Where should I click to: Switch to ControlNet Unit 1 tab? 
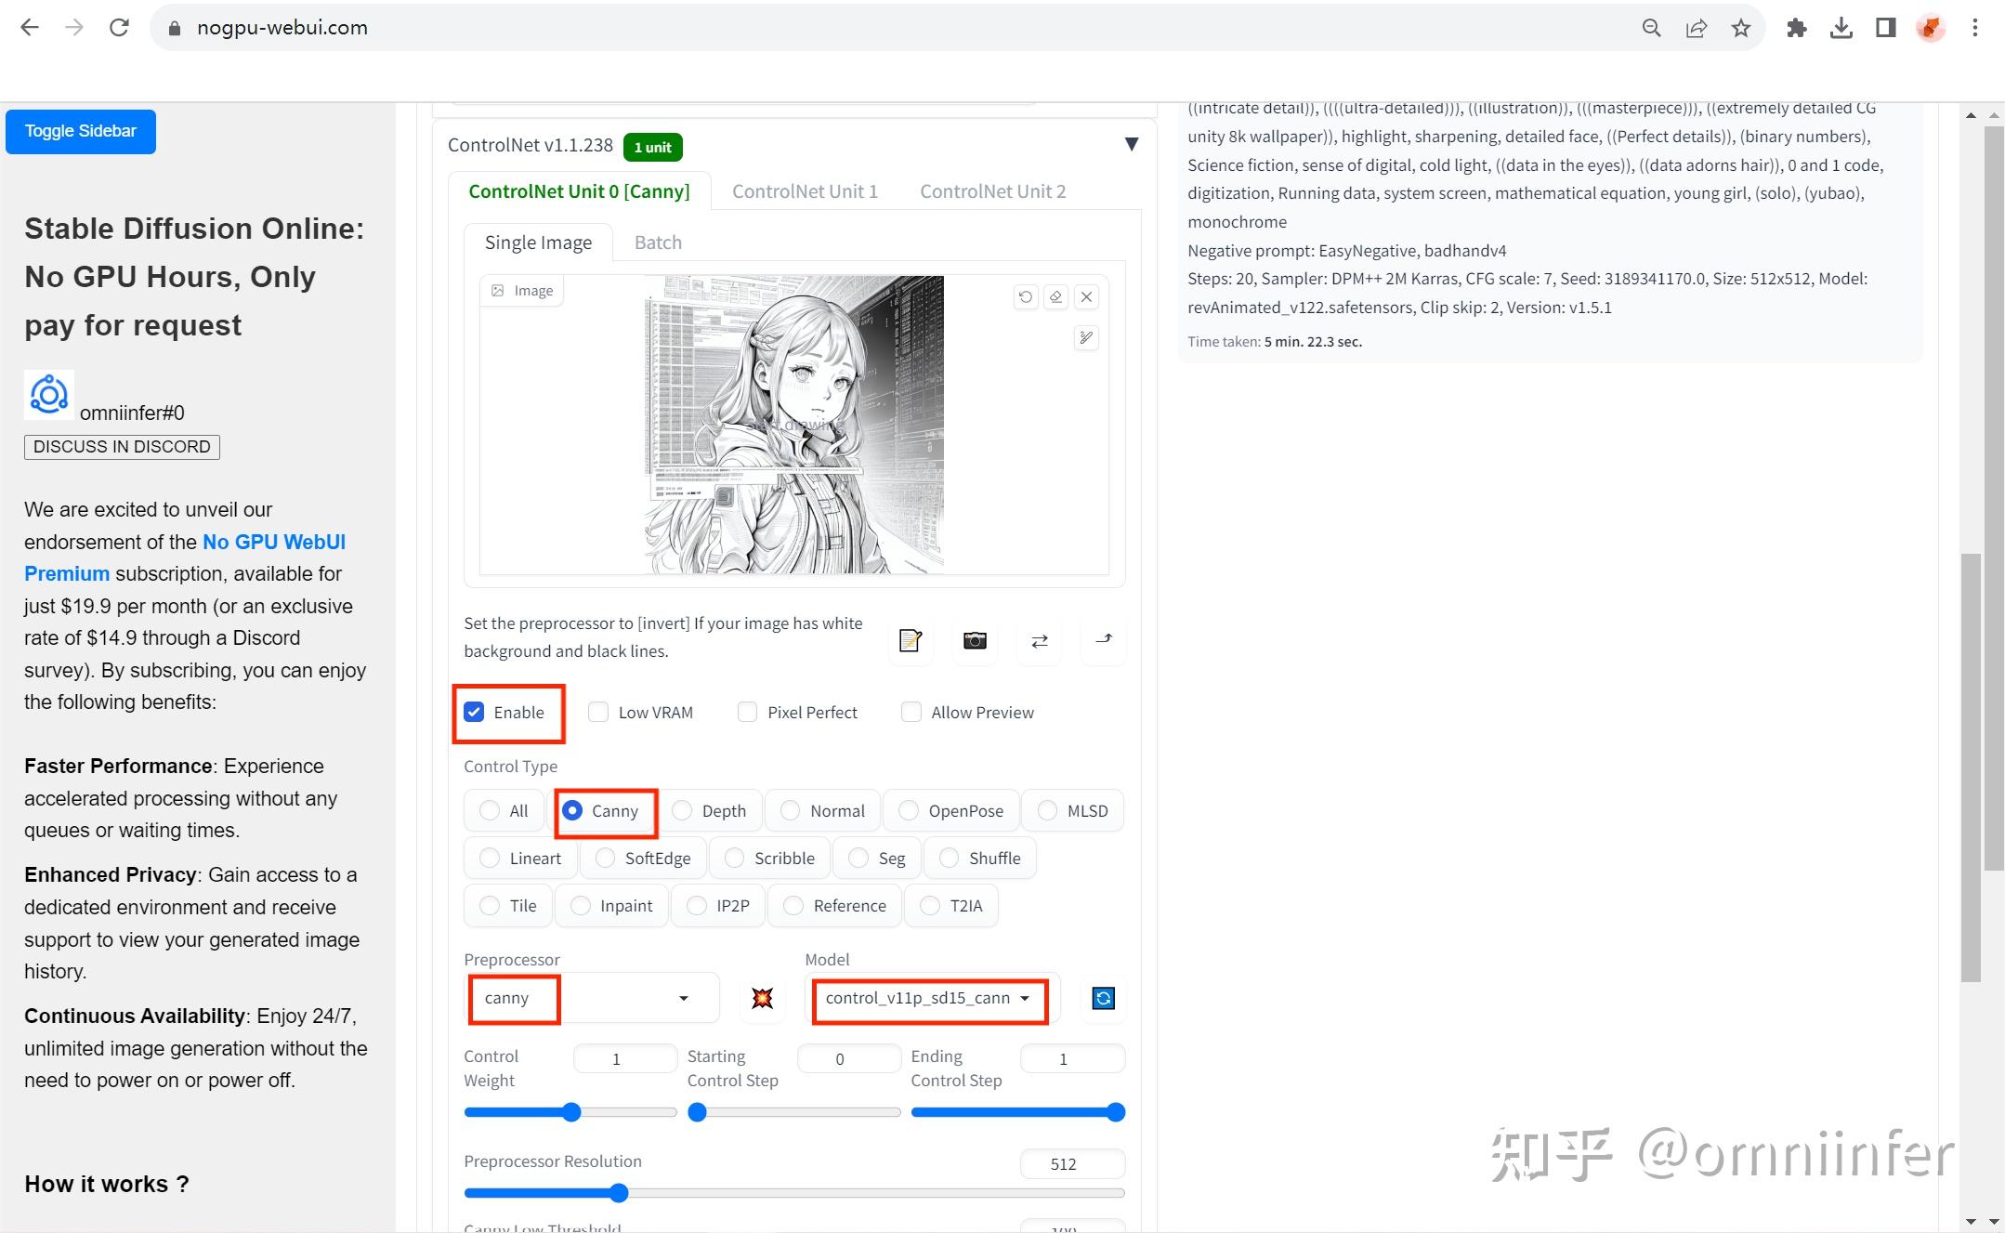(805, 191)
